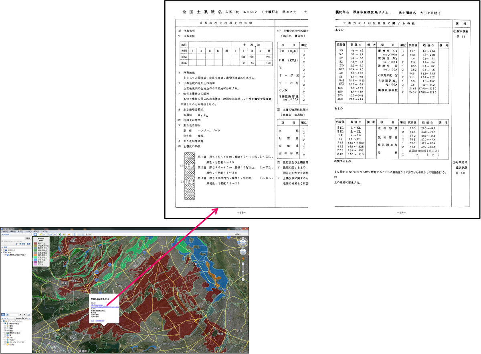Open the 表示 menu
481x354 pixels.
pyautogui.click(x=20, y=231)
